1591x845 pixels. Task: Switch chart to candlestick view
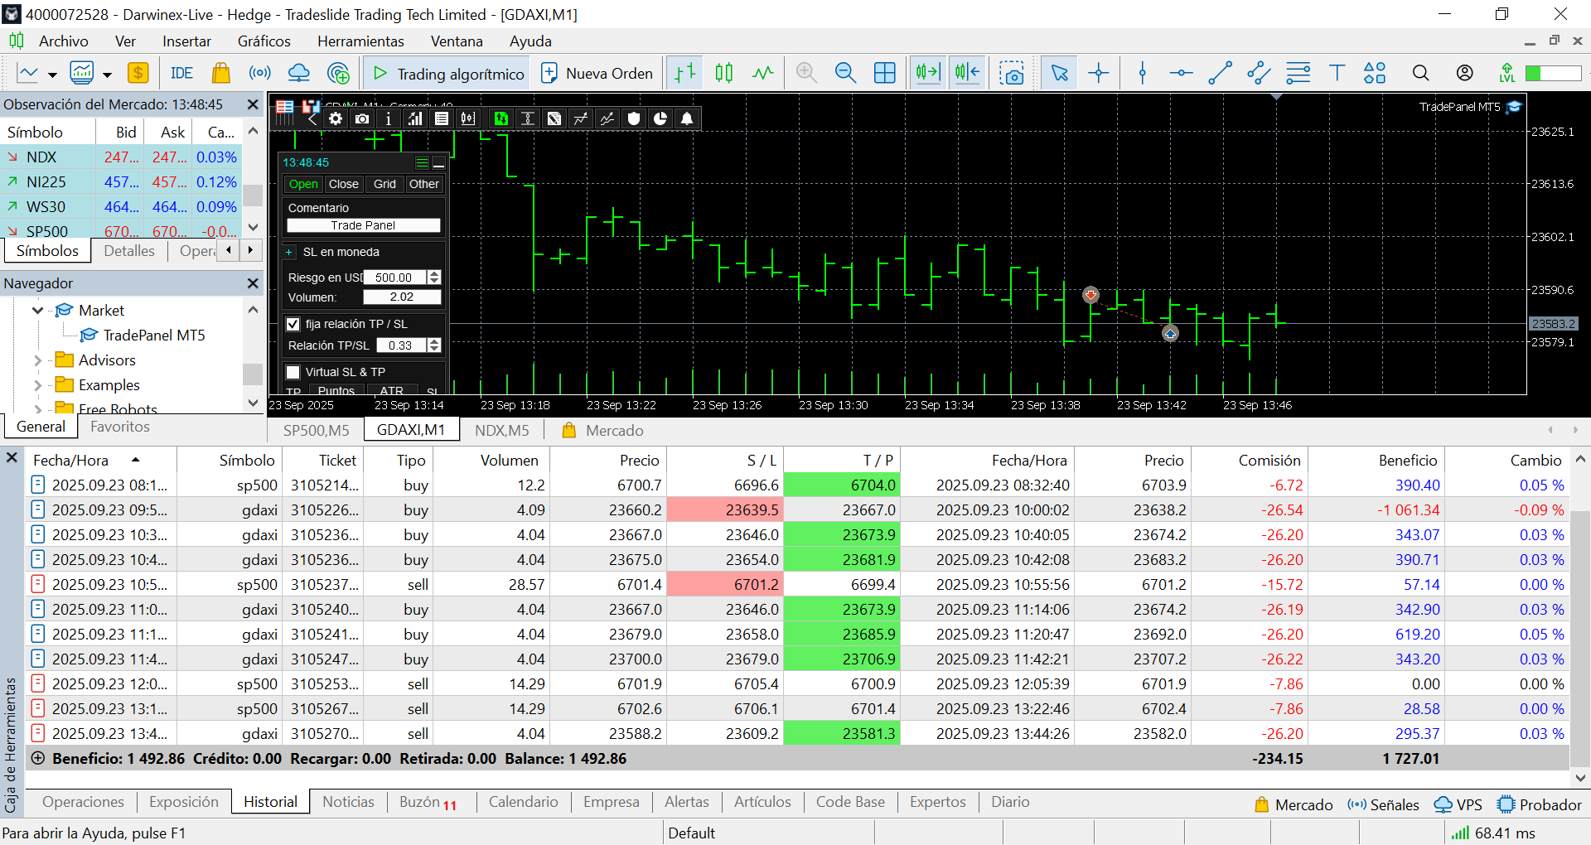(x=723, y=73)
